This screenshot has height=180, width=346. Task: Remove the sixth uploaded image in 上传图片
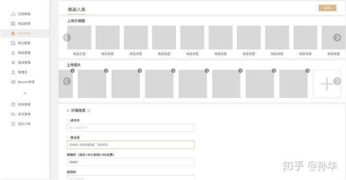240,71
